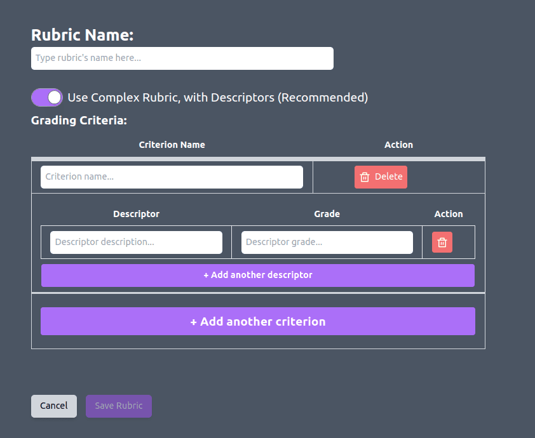Click the Action header above the Delete button

pyautogui.click(x=398, y=145)
